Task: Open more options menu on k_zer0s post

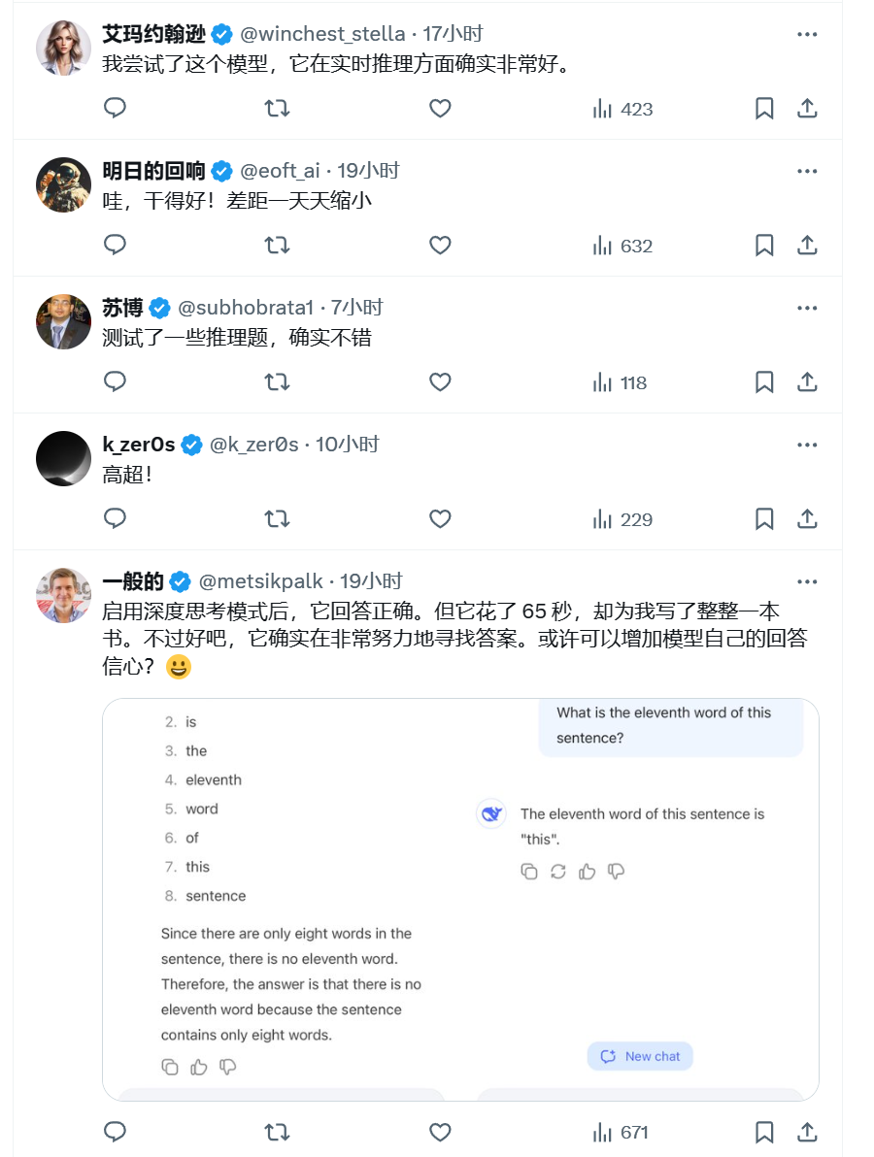Action: coord(807,445)
